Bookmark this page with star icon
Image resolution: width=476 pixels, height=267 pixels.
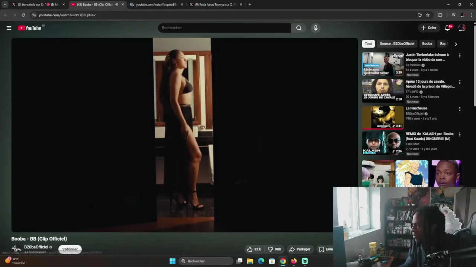coord(428,15)
